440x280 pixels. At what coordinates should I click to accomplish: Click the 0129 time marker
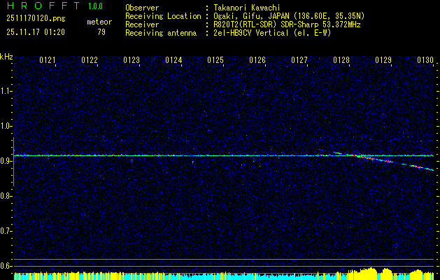tap(383, 60)
